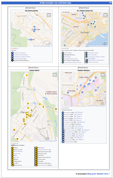
Task: Select marker 2 on the Parktown map
Action: tap(96, 77)
